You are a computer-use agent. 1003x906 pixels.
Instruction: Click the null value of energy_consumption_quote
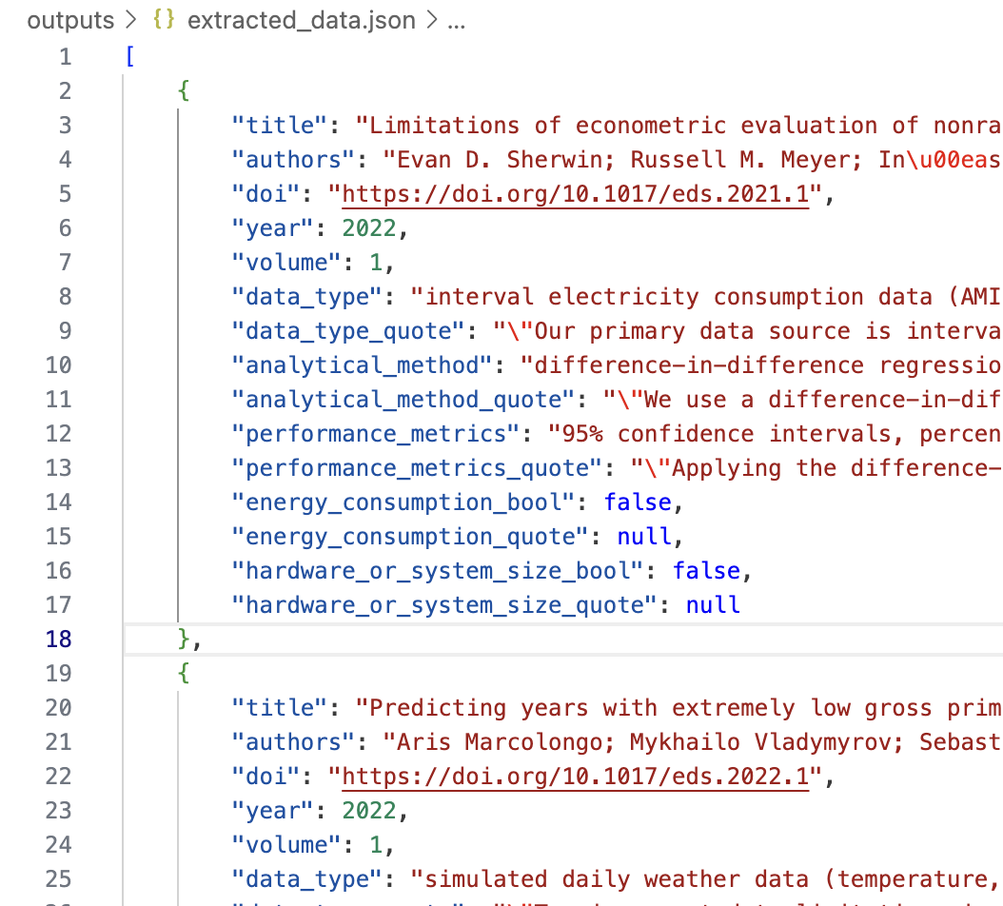point(645,536)
